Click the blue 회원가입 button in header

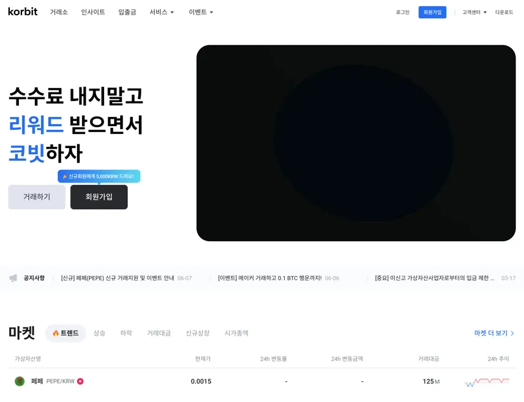(x=432, y=12)
